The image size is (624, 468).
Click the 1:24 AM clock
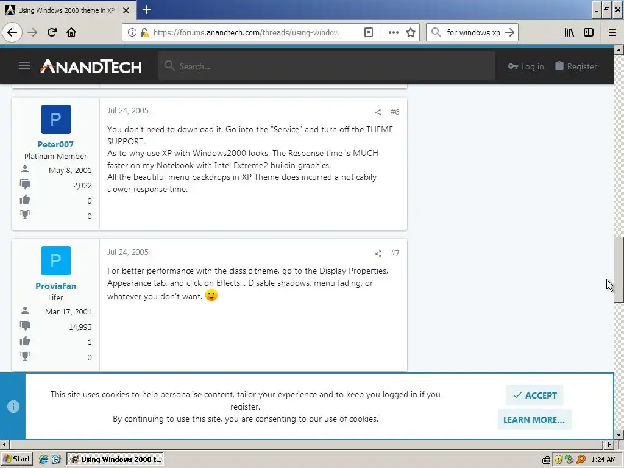(x=603, y=459)
